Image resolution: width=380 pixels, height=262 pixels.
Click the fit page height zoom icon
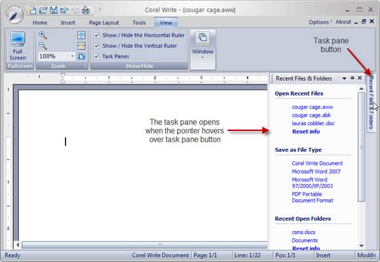(x=81, y=35)
